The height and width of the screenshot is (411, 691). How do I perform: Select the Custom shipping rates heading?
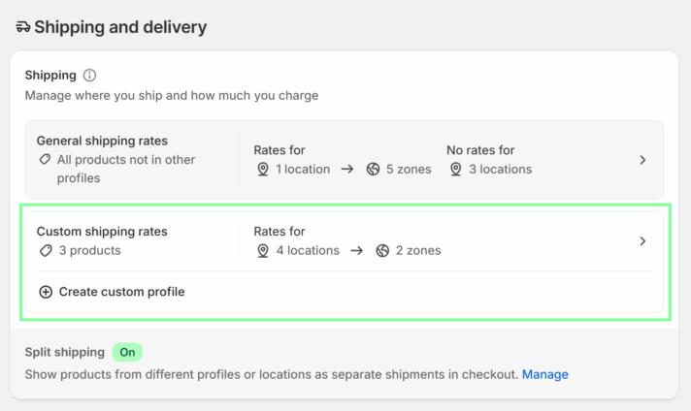102,232
